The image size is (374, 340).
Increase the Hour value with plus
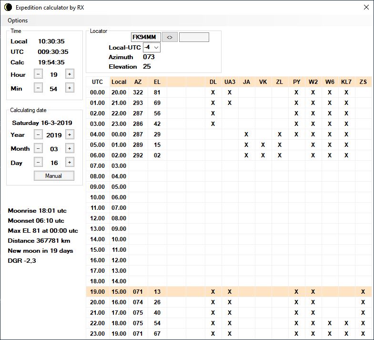(x=69, y=74)
